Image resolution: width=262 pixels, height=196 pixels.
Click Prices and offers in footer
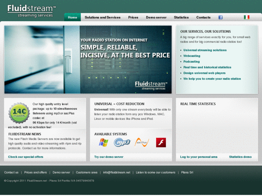(36, 172)
